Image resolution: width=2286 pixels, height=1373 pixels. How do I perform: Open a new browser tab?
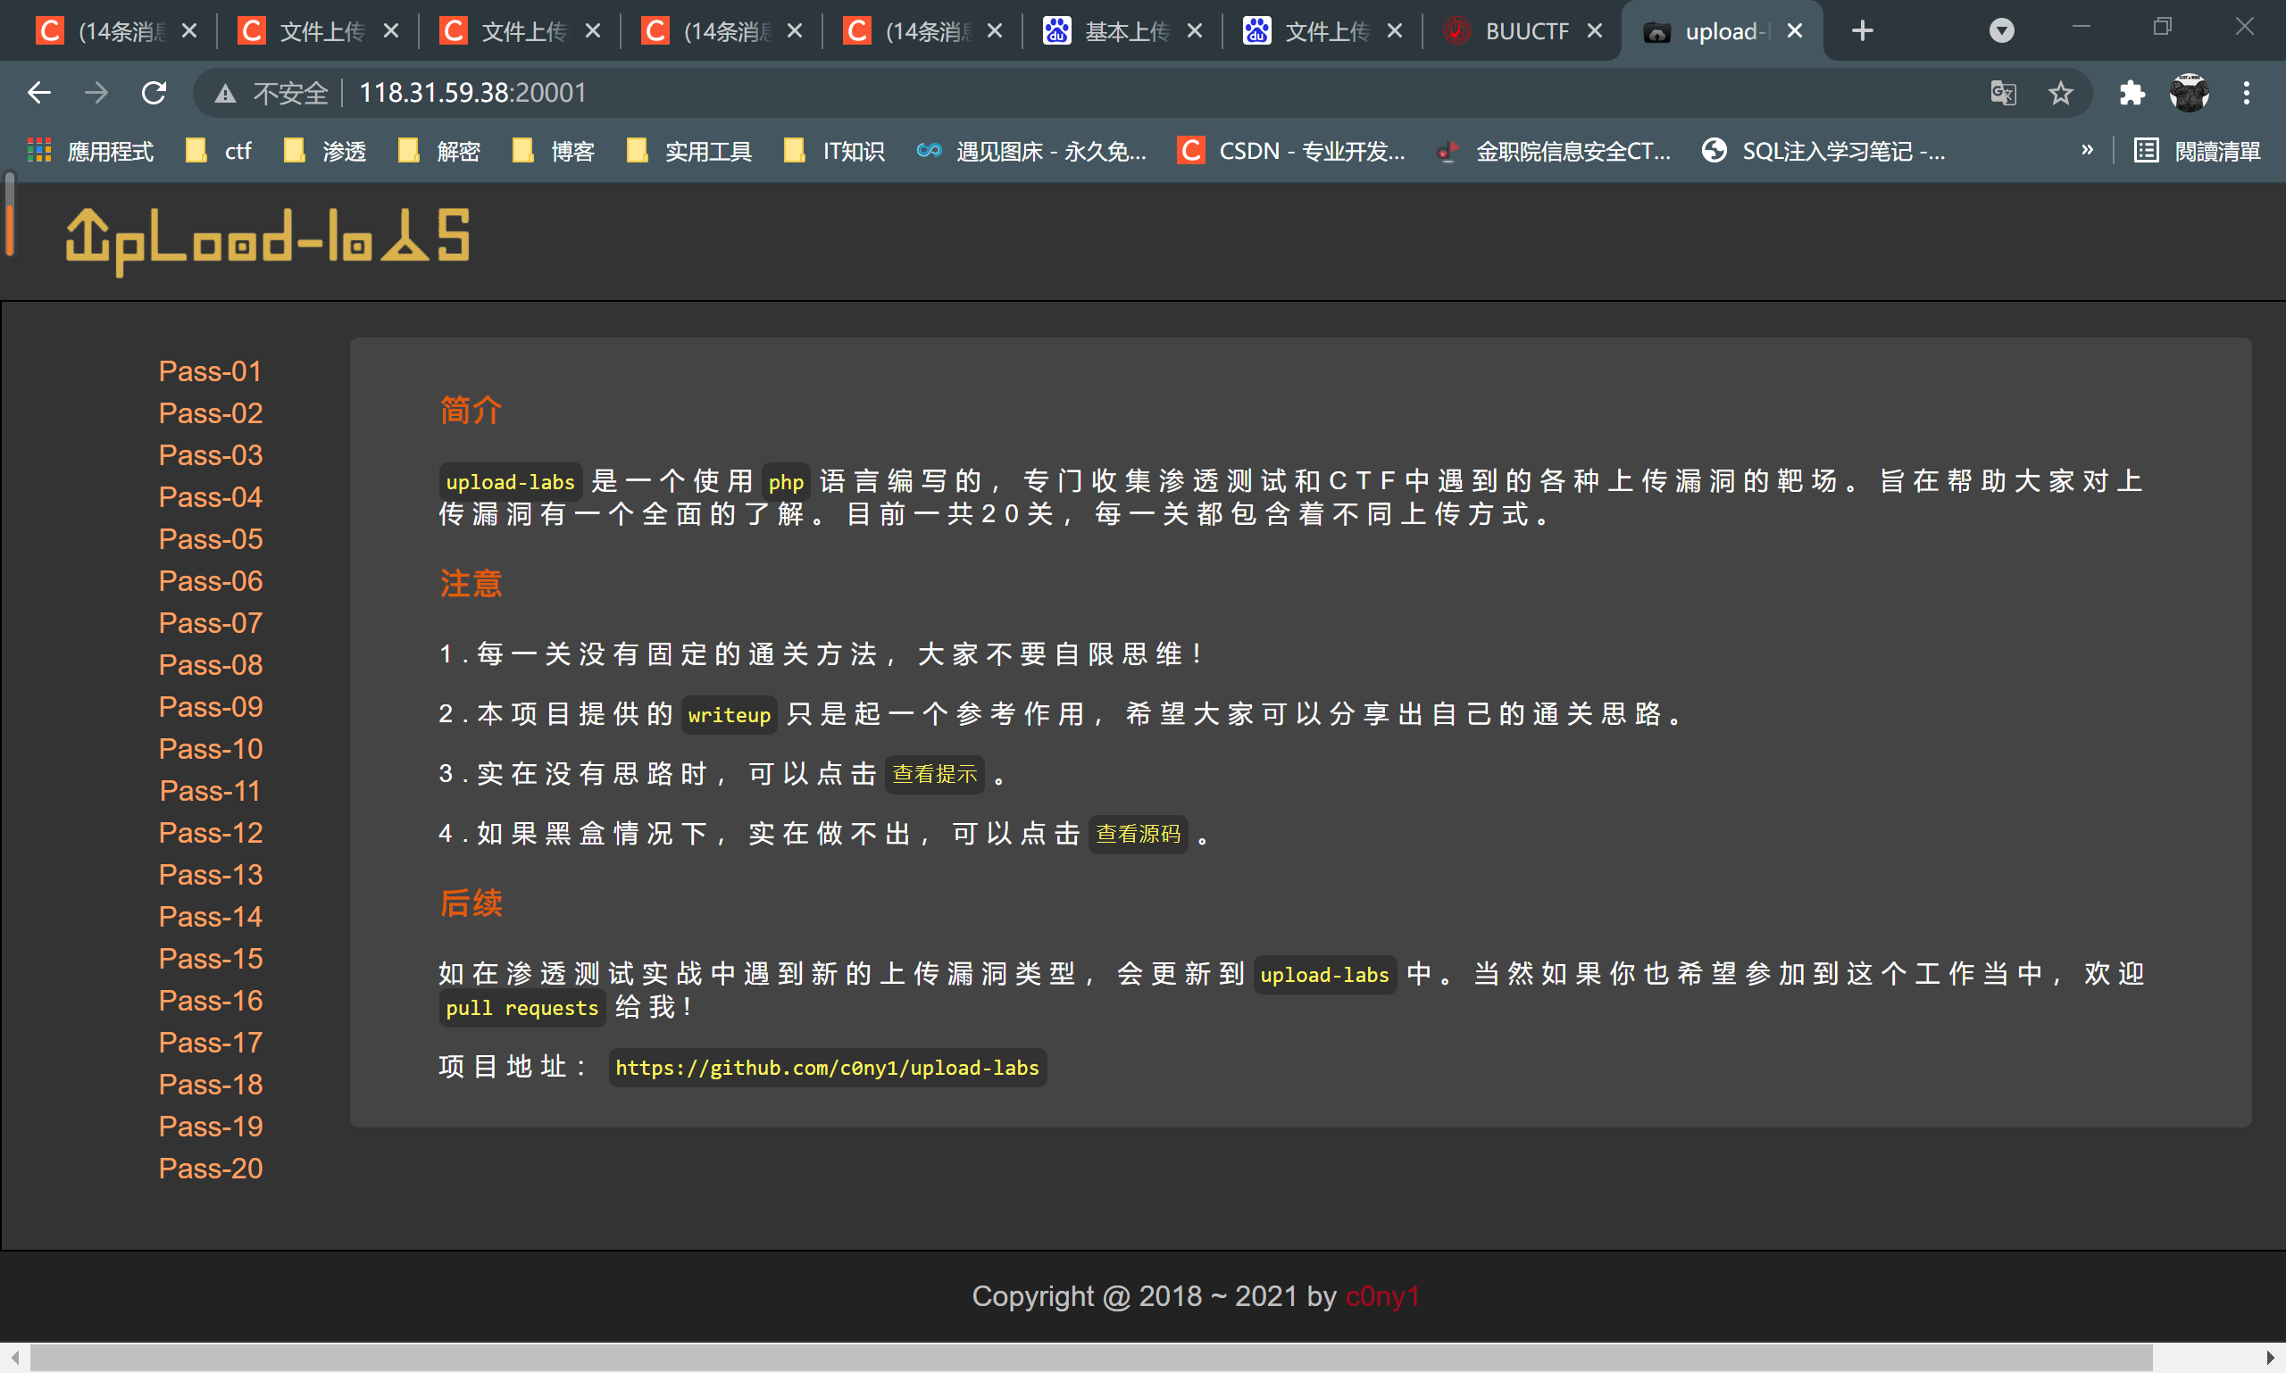[x=1863, y=31]
